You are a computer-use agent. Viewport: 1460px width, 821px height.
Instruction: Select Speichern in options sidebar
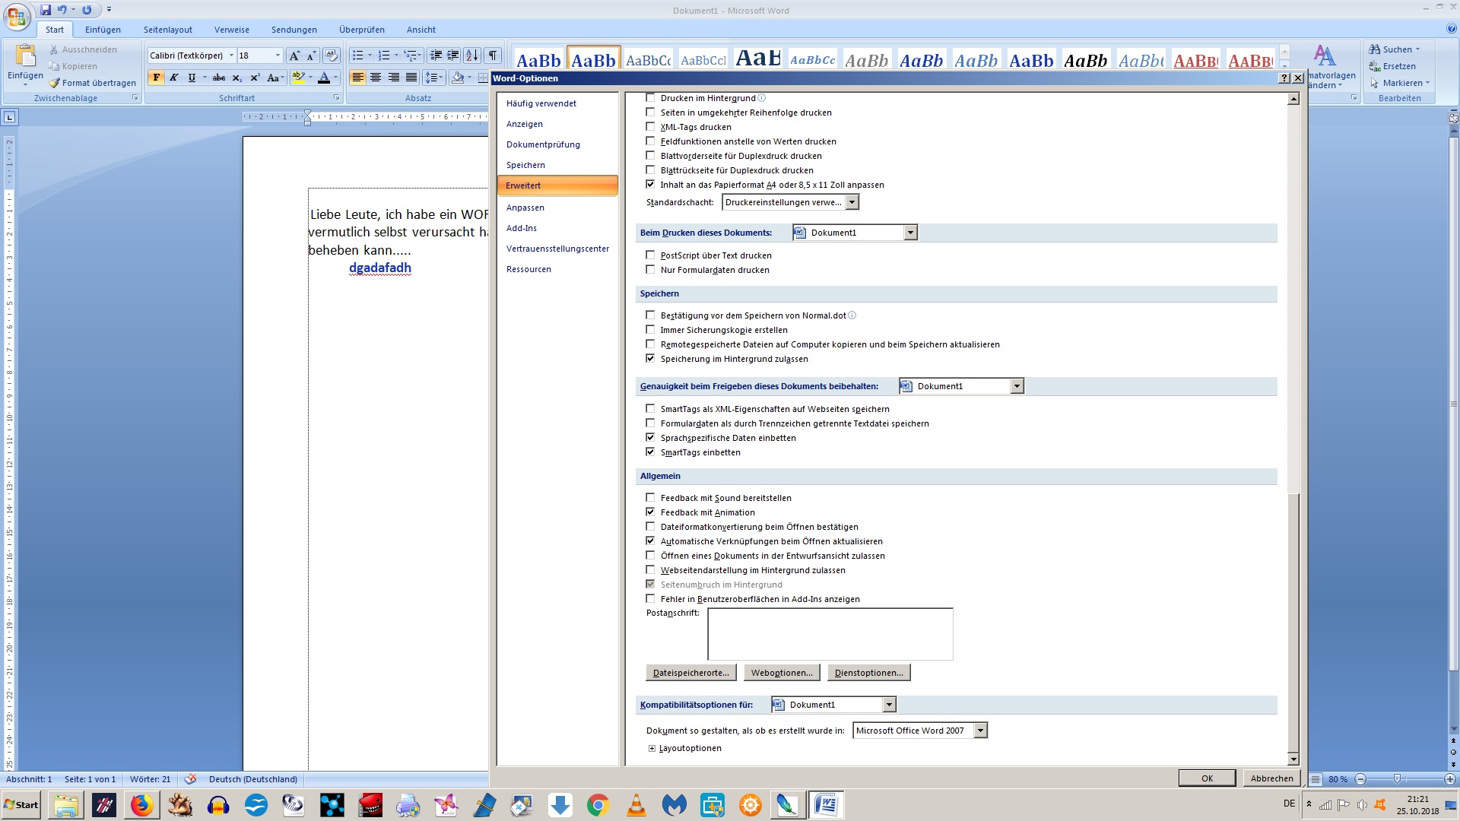pos(525,165)
